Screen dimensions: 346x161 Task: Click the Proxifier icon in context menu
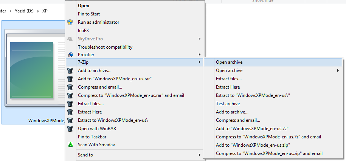[70, 55]
